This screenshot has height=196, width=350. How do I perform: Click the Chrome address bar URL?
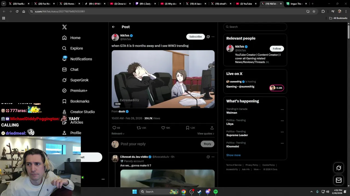click(x=60, y=11)
